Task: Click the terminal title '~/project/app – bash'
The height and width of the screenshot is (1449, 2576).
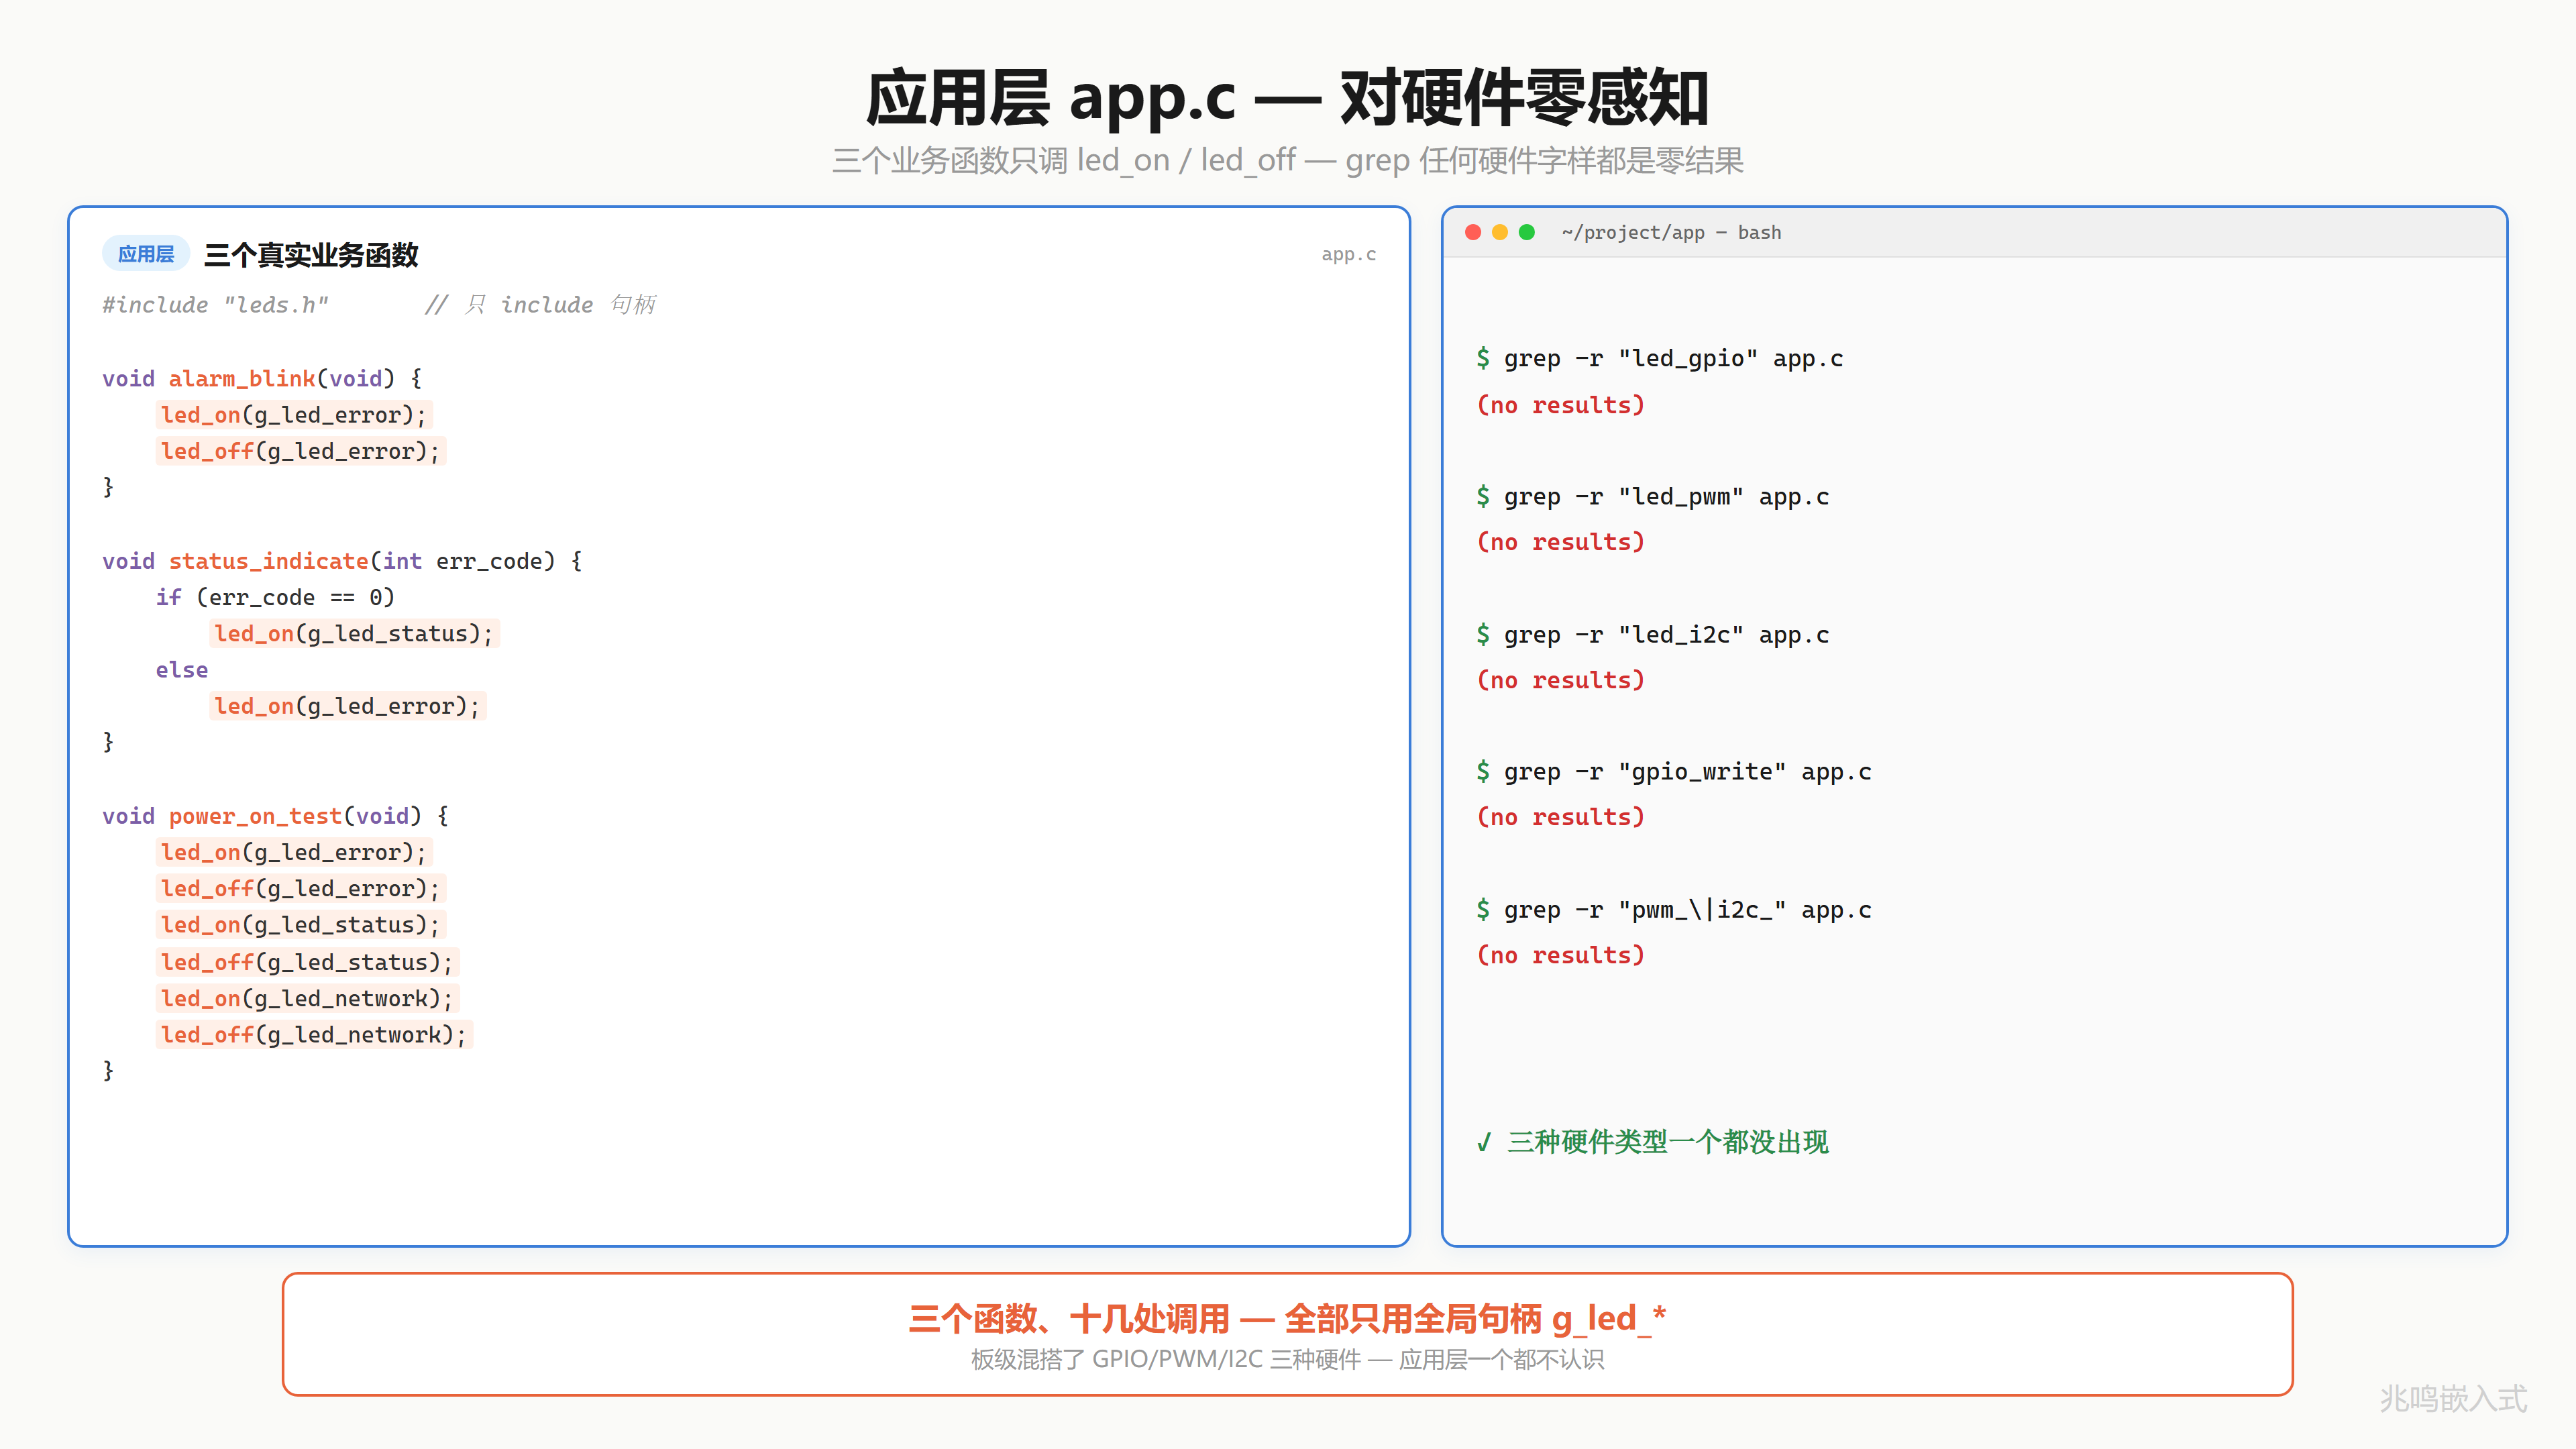Action: tap(1671, 232)
